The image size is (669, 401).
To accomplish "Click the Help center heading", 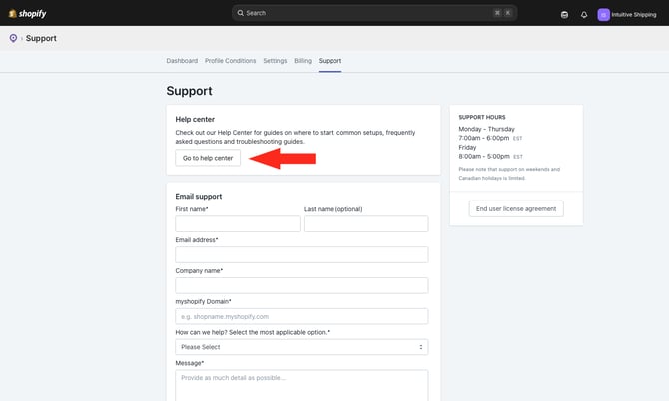I will click(195, 119).
